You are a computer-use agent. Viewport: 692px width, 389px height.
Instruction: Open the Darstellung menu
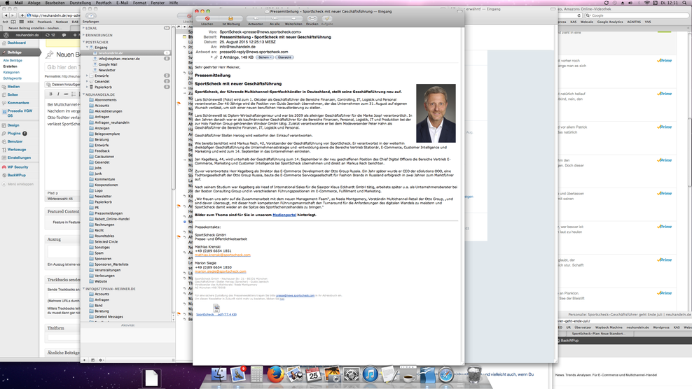81,3
